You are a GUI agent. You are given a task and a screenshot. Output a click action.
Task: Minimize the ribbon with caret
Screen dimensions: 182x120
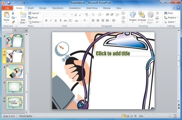coord(174,8)
